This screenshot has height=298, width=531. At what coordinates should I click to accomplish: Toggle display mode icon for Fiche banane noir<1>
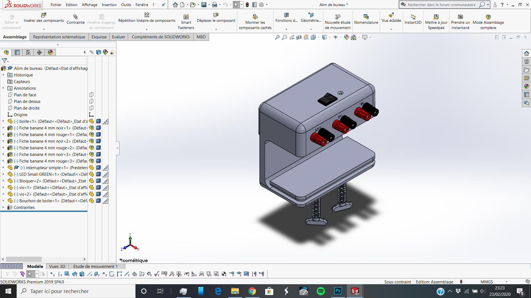pos(98,128)
